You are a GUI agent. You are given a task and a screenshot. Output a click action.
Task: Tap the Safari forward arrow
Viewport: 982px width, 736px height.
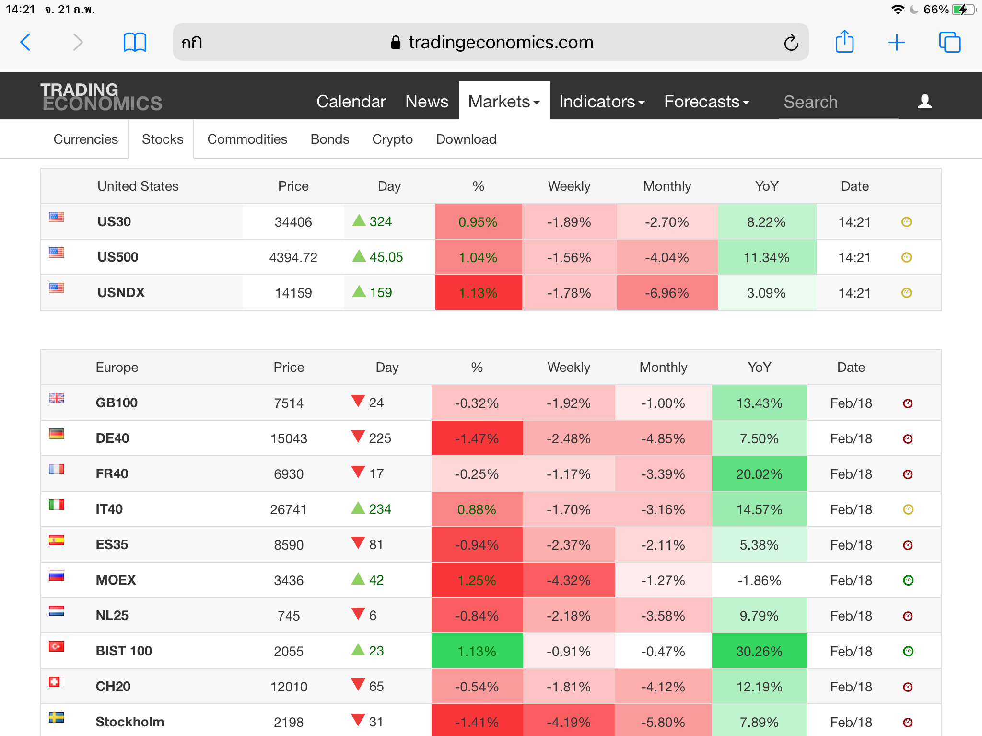click(78, 42)
